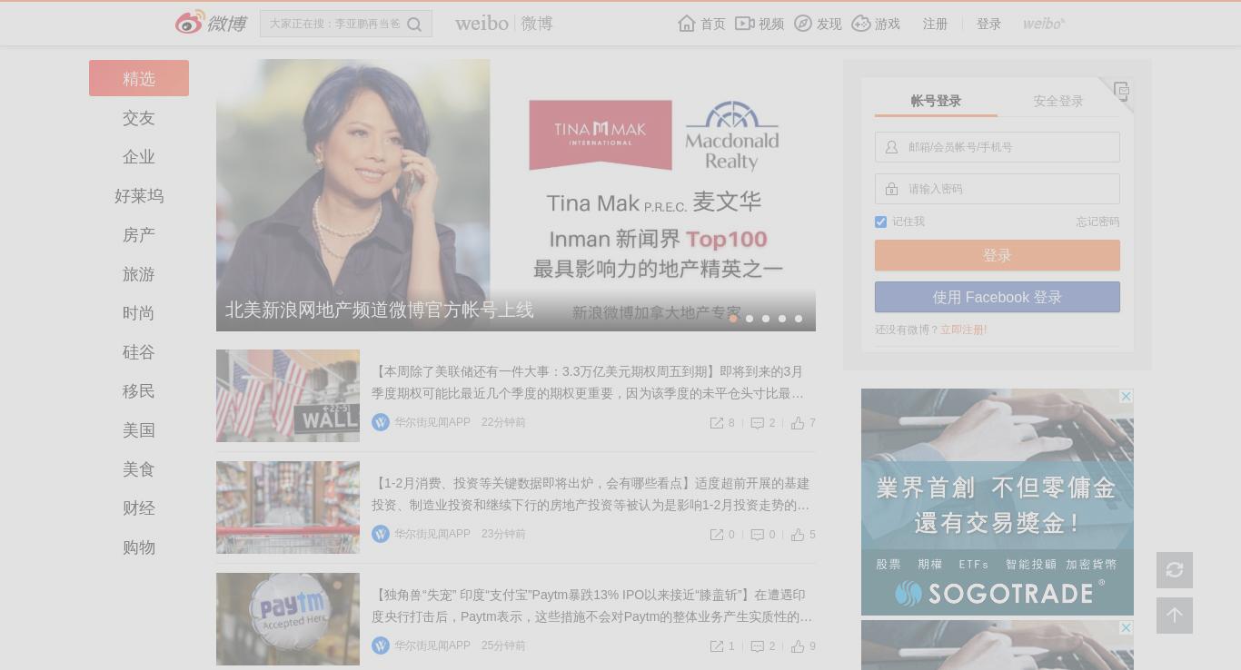
Task: Share the 1-2月消费 post
Action: point(722,535)
